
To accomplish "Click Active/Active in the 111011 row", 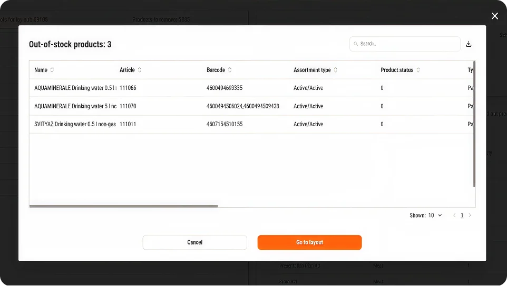I will click(x=308, y=124).
